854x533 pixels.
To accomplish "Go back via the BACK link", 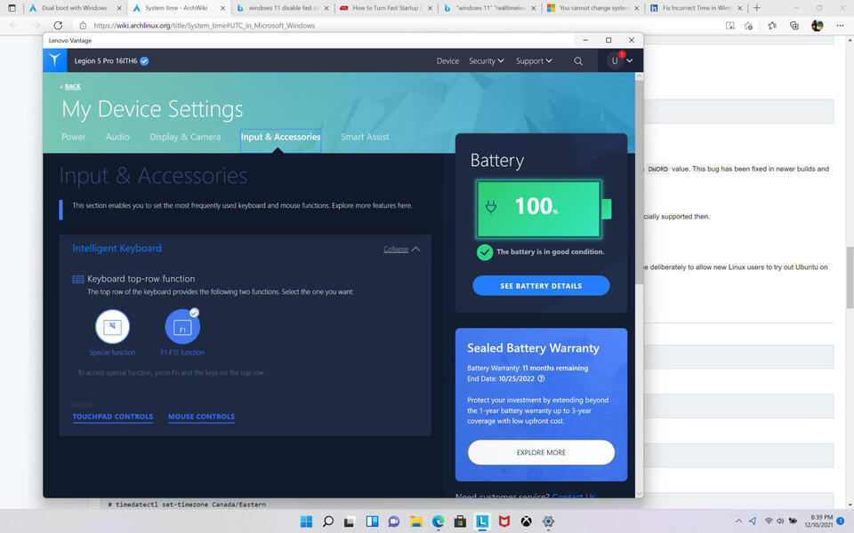I will coord(70,87).
